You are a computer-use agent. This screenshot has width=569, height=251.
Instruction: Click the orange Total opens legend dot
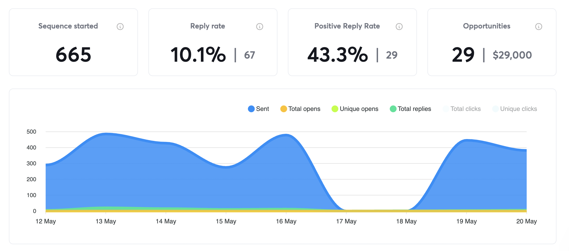(x=283, y=109)
